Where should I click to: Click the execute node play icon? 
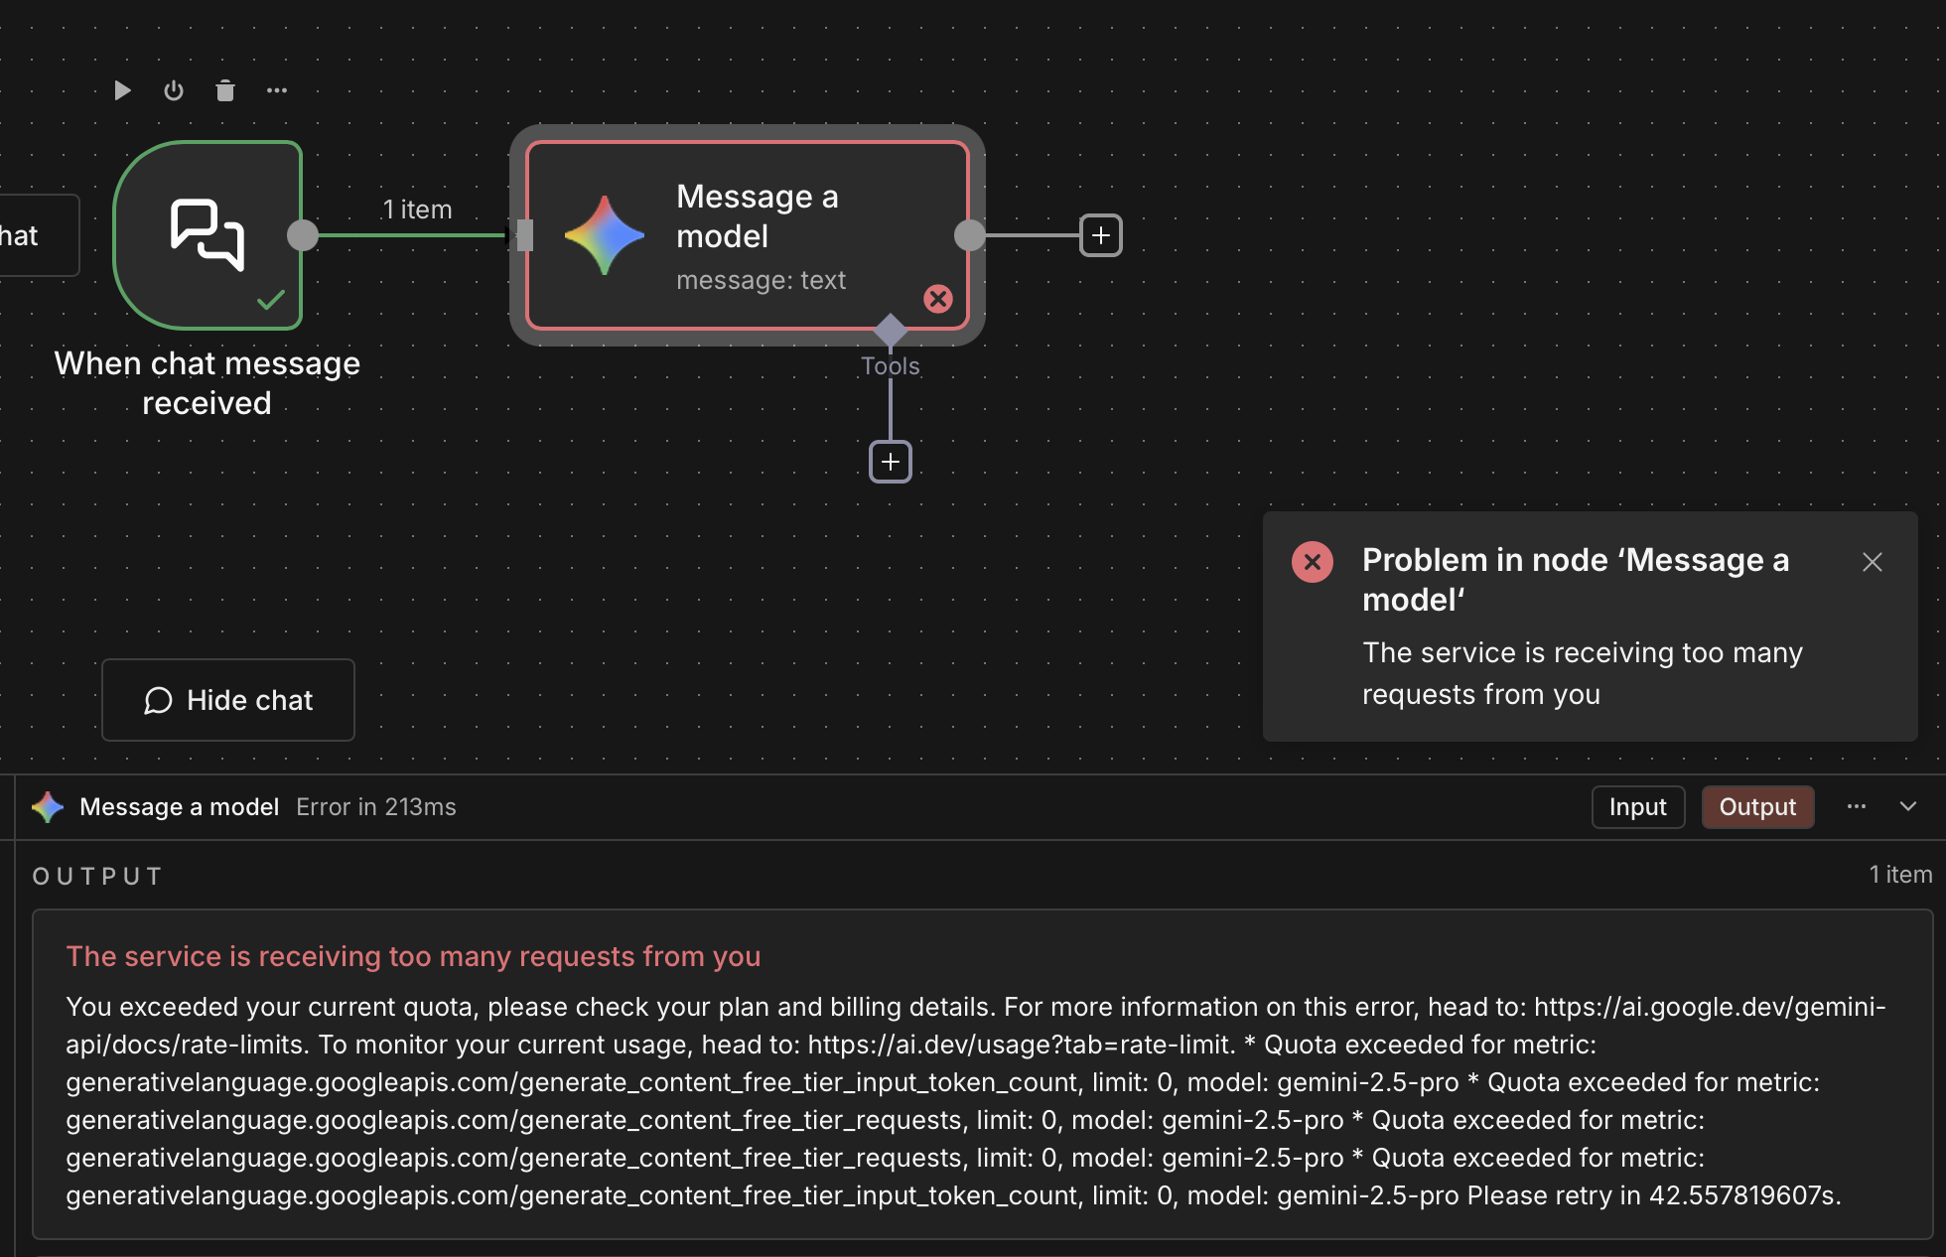point(122,91)
